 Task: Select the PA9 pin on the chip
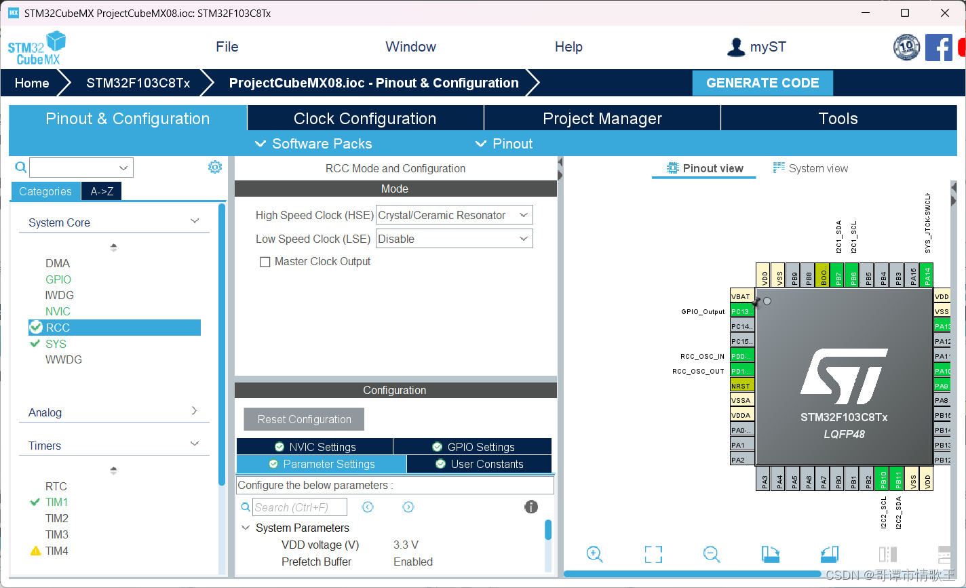click(942, 386)
